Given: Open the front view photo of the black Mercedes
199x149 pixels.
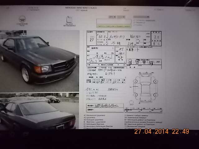Looking at the screenshot, I should [x=39, y=61].
